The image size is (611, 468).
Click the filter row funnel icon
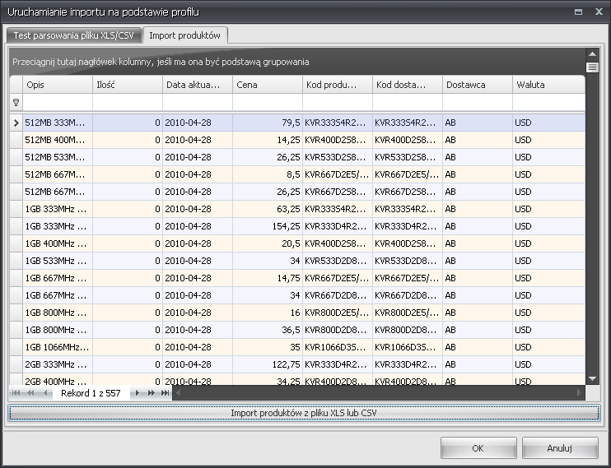point(16,102)
